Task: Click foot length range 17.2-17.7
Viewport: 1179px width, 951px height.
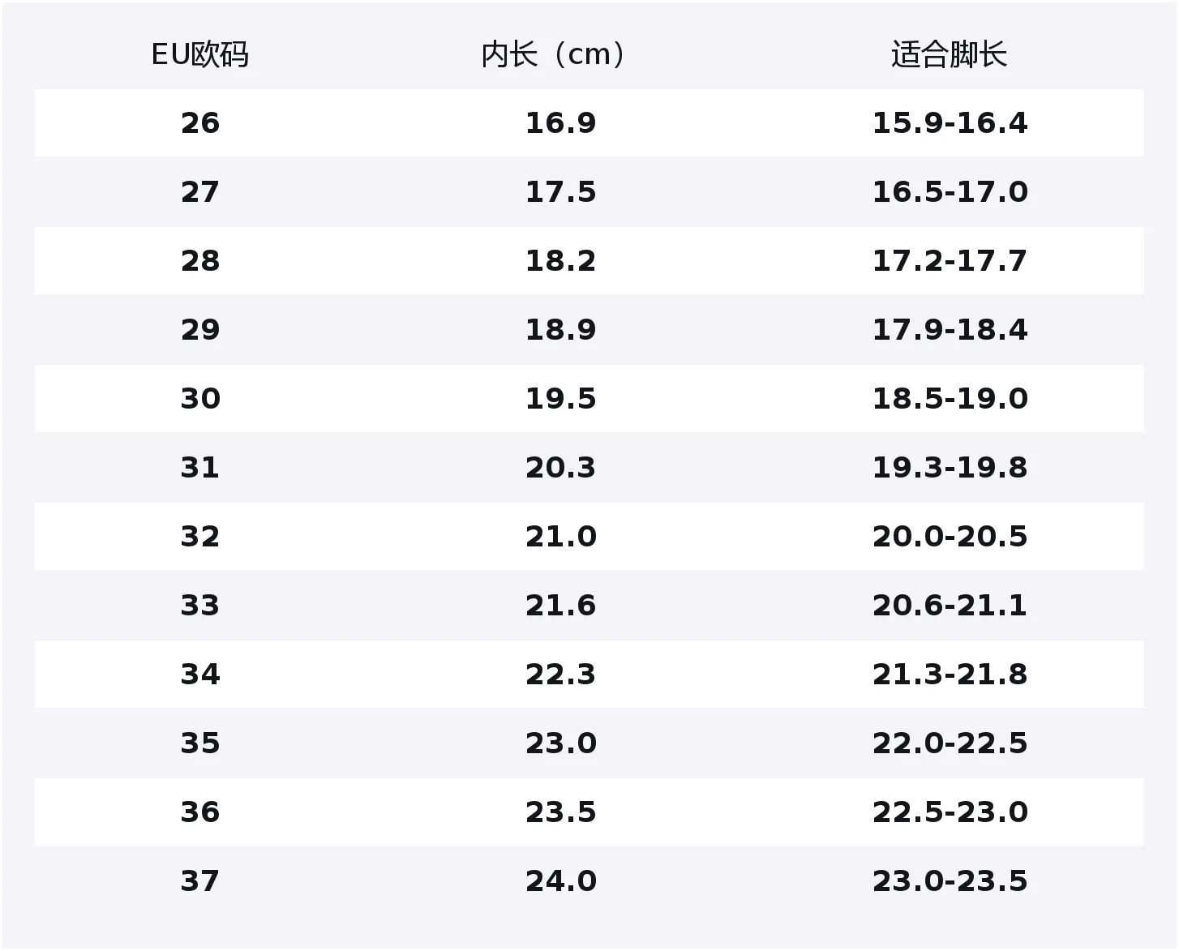Action: [950, 261]
